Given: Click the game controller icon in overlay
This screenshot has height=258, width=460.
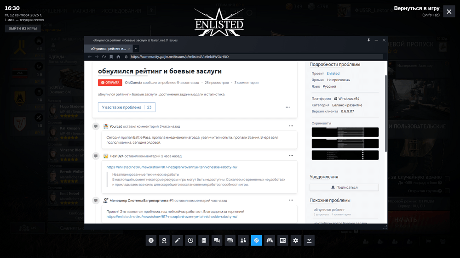Looking at the screenshot, I should [270, 241].
